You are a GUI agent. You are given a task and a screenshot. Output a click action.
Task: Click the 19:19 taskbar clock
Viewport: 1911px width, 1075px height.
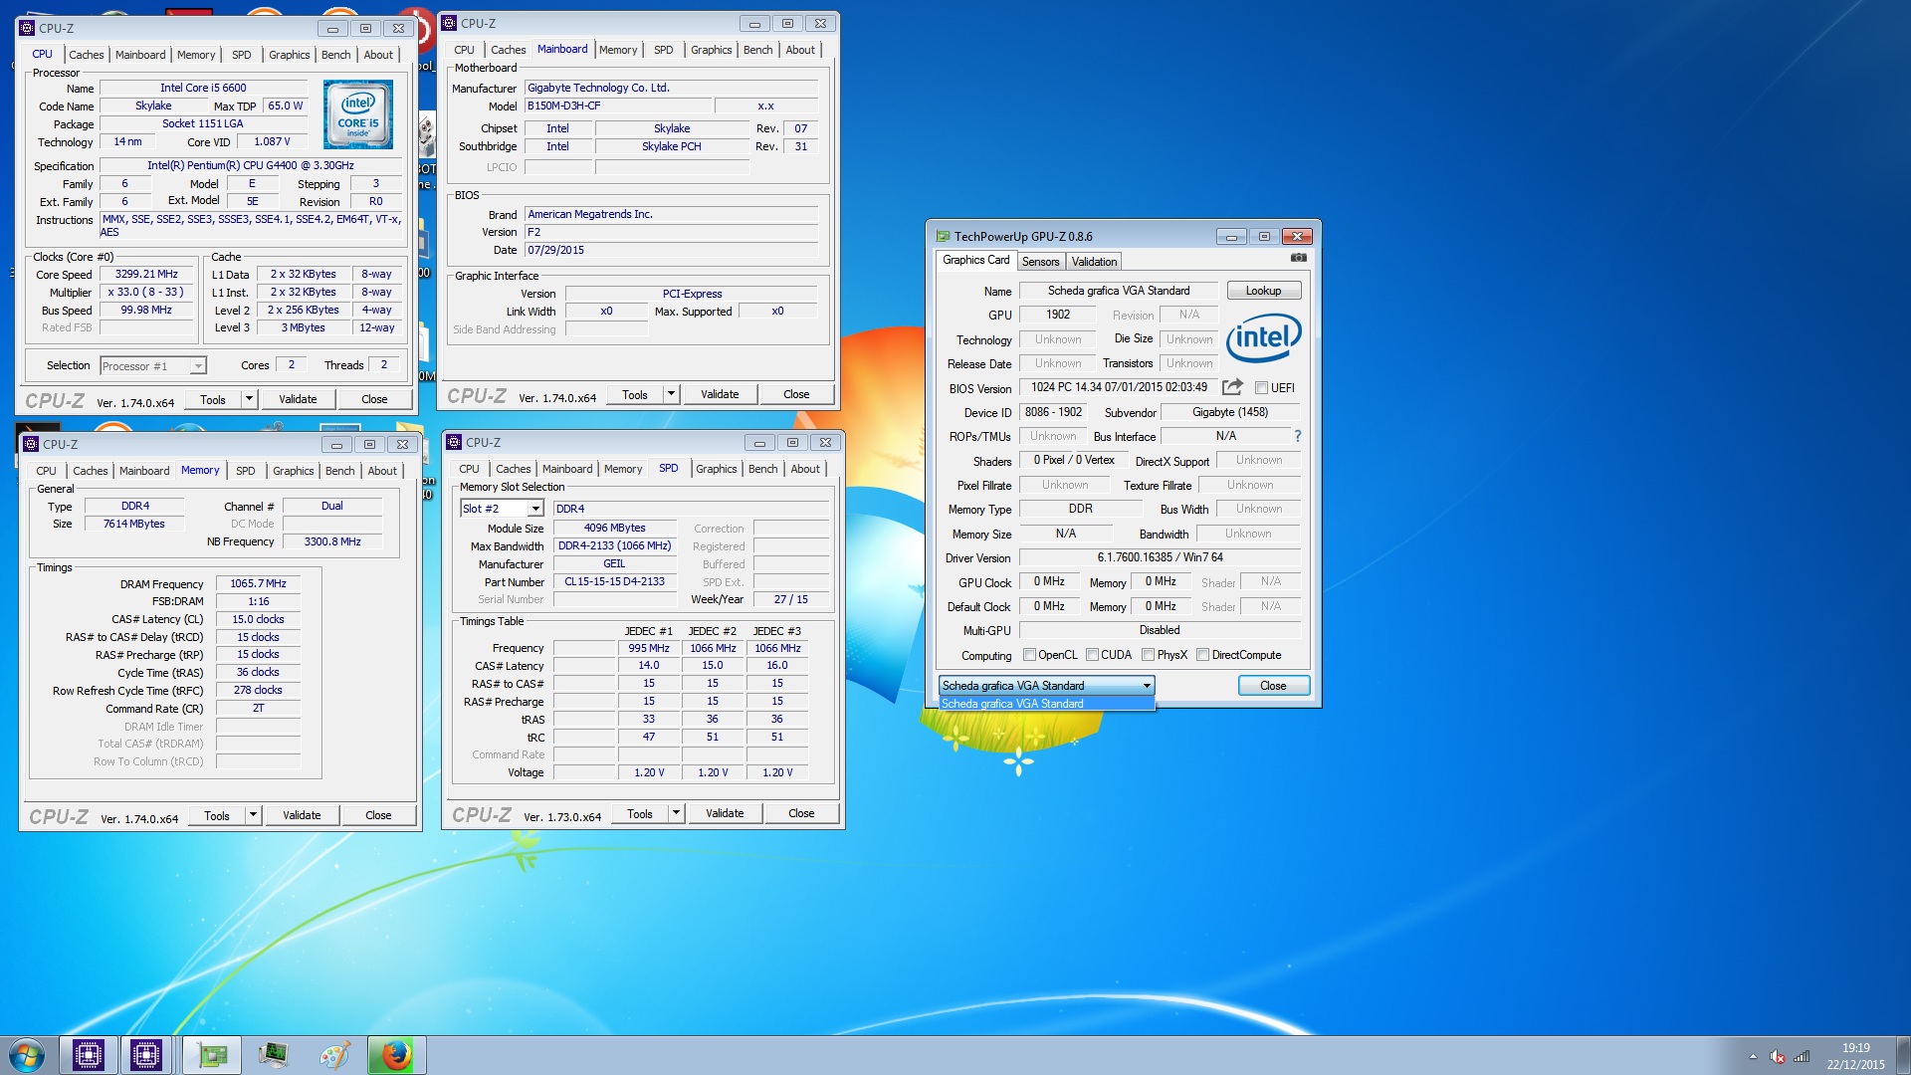1855,1047
